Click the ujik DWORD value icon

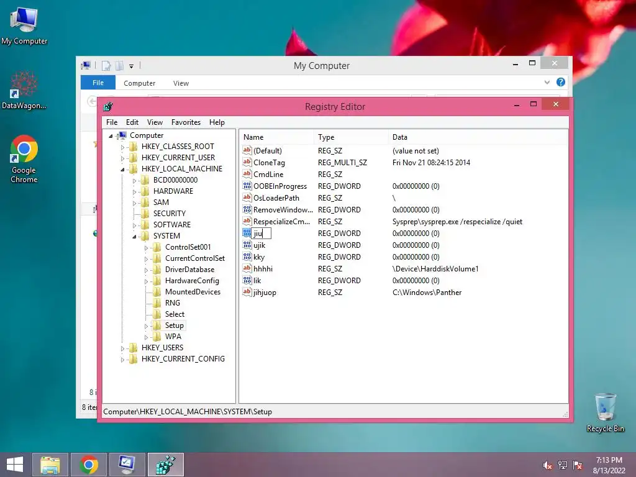coord(247,245)
